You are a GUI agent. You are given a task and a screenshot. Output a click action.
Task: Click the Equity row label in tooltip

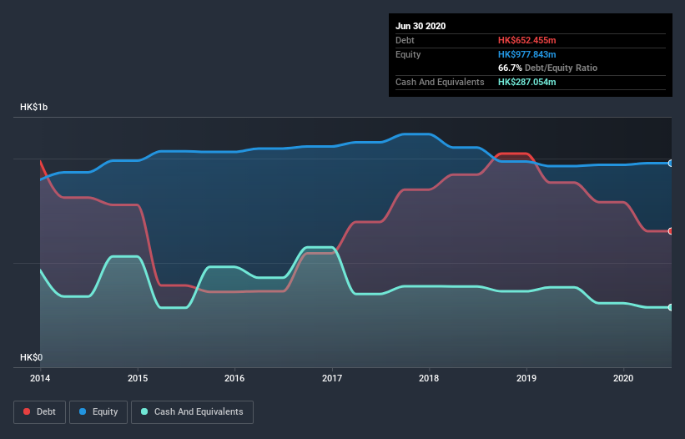[408, 54]
